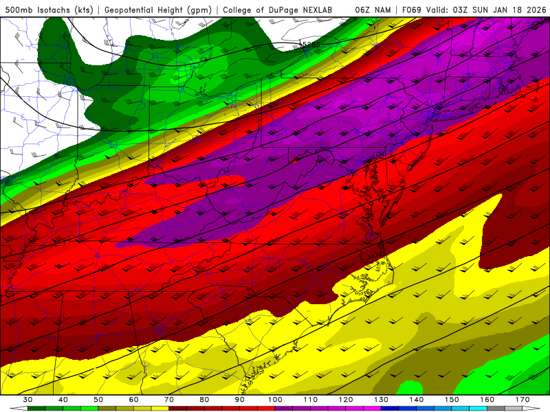Click the 70 label on the color scale

(169, 400)
